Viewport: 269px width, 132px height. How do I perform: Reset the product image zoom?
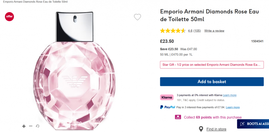click(37, 126)
